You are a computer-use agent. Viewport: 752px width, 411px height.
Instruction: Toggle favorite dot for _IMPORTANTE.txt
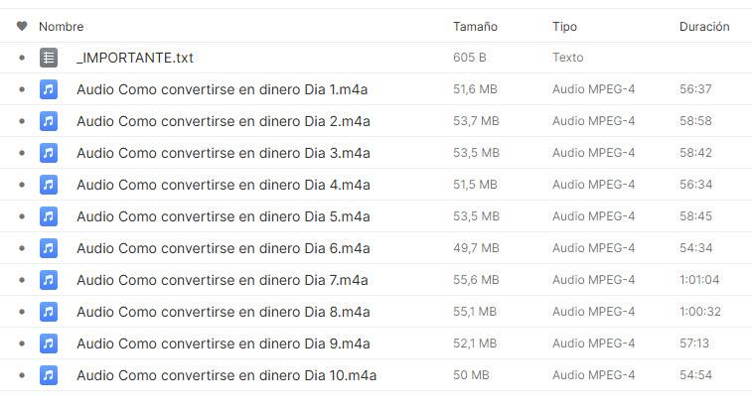[x=22, y=58]
